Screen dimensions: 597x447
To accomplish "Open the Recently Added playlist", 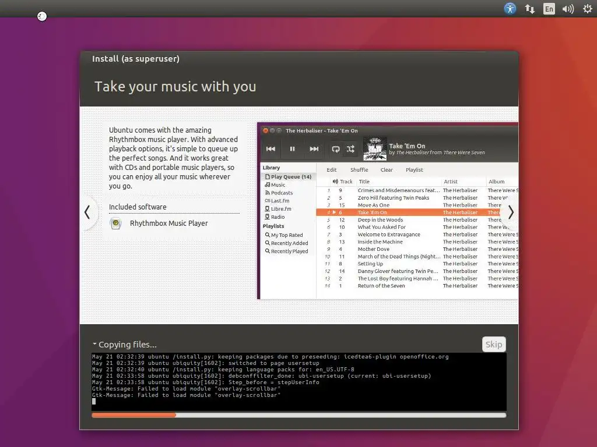I will pos(287,243).
